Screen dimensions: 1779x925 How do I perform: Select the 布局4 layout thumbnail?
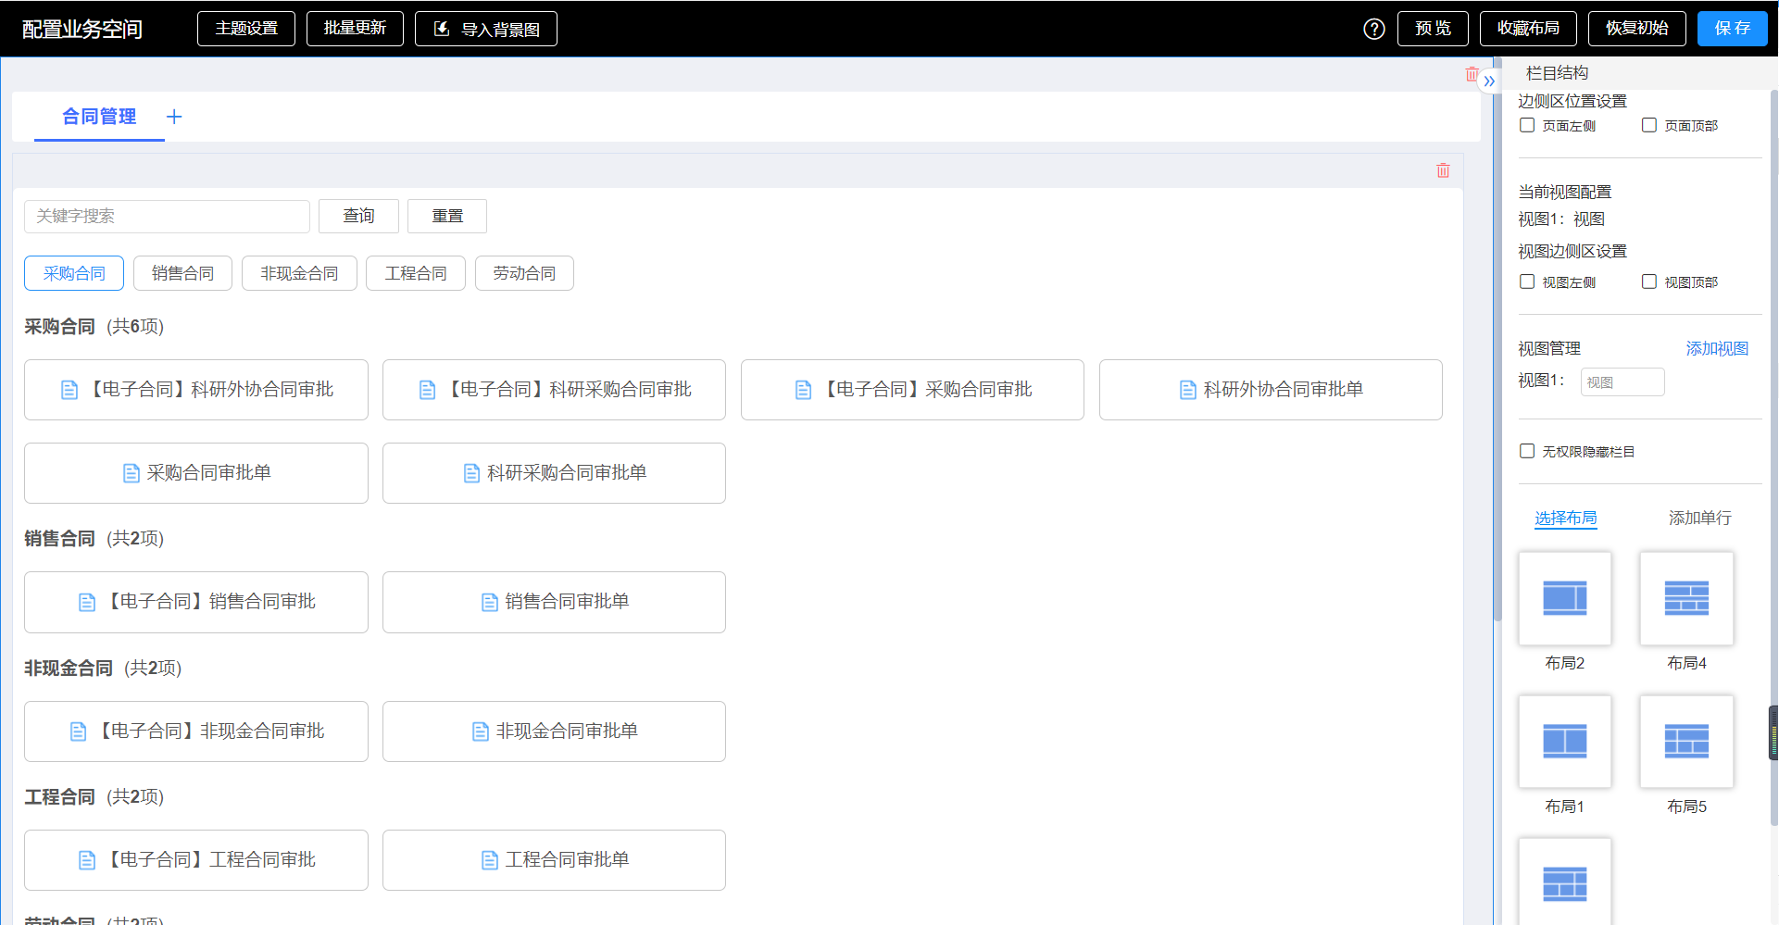1686,598
